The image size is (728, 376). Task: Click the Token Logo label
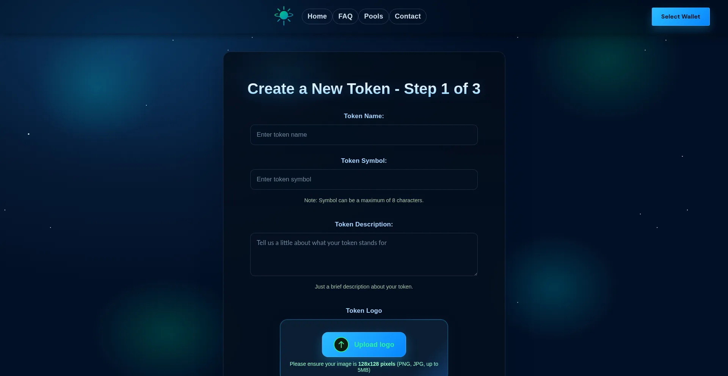[x=364, y=311]
